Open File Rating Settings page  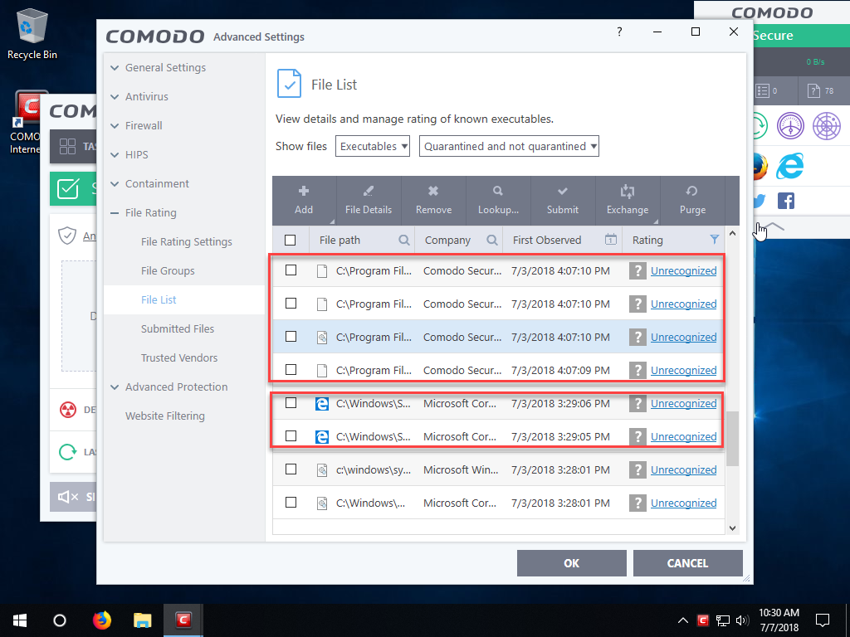click(x=187, y=241)
